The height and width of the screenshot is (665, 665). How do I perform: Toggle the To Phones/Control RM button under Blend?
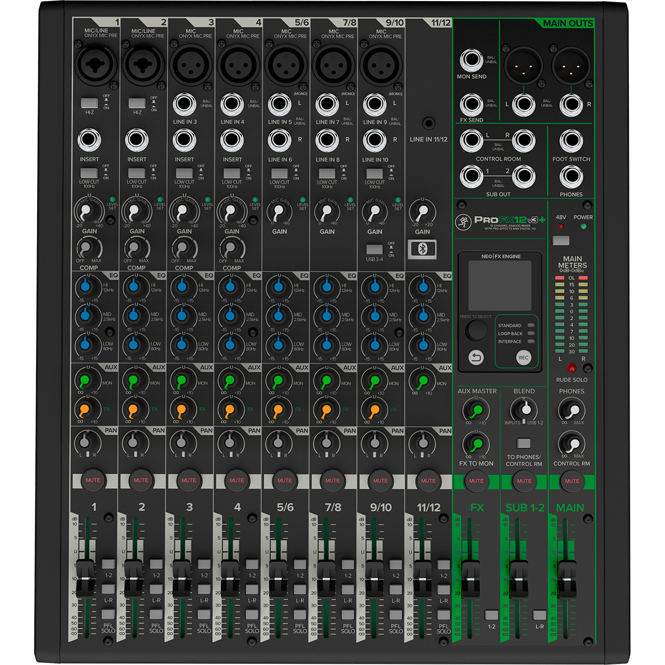tap(524, 443)
